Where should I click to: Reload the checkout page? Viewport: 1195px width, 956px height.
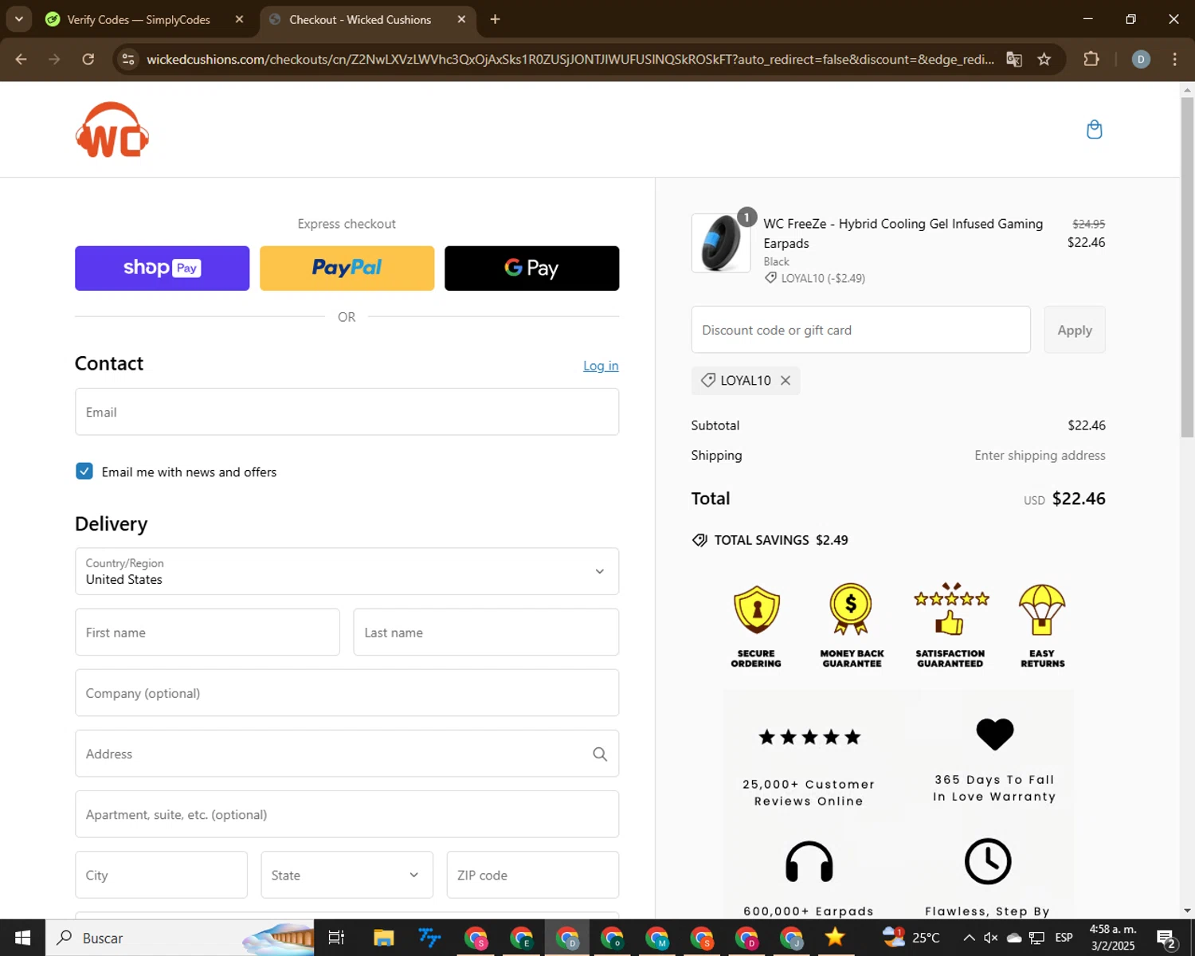88,59
